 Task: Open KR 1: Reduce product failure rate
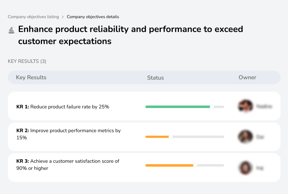tap(63, 107)
